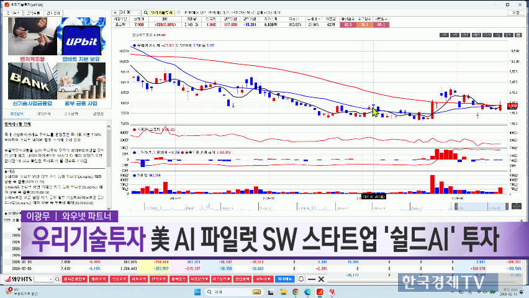This screenshot has width=529, height=298.
Task: Click the star favorite icon beside stock name
Action: pyautogui.click(x=179, y=12)
